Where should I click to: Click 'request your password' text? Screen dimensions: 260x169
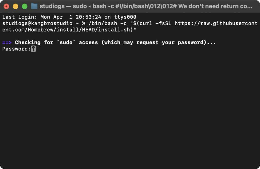pyautogui.click(x=170, y=43)
